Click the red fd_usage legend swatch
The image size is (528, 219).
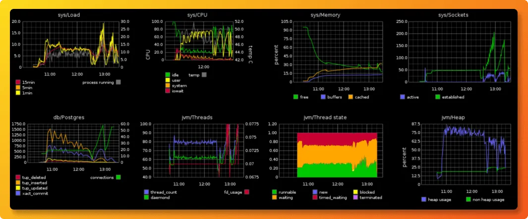pos(247,192)
